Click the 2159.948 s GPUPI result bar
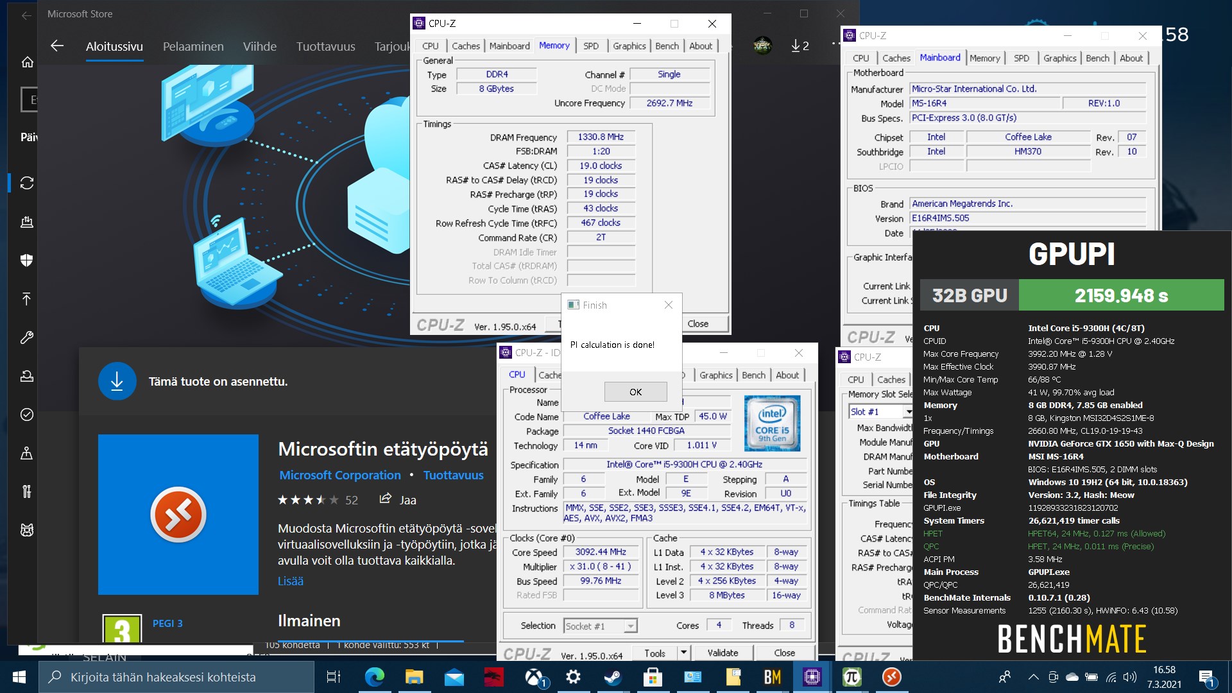 click(x=1121, y=295)
